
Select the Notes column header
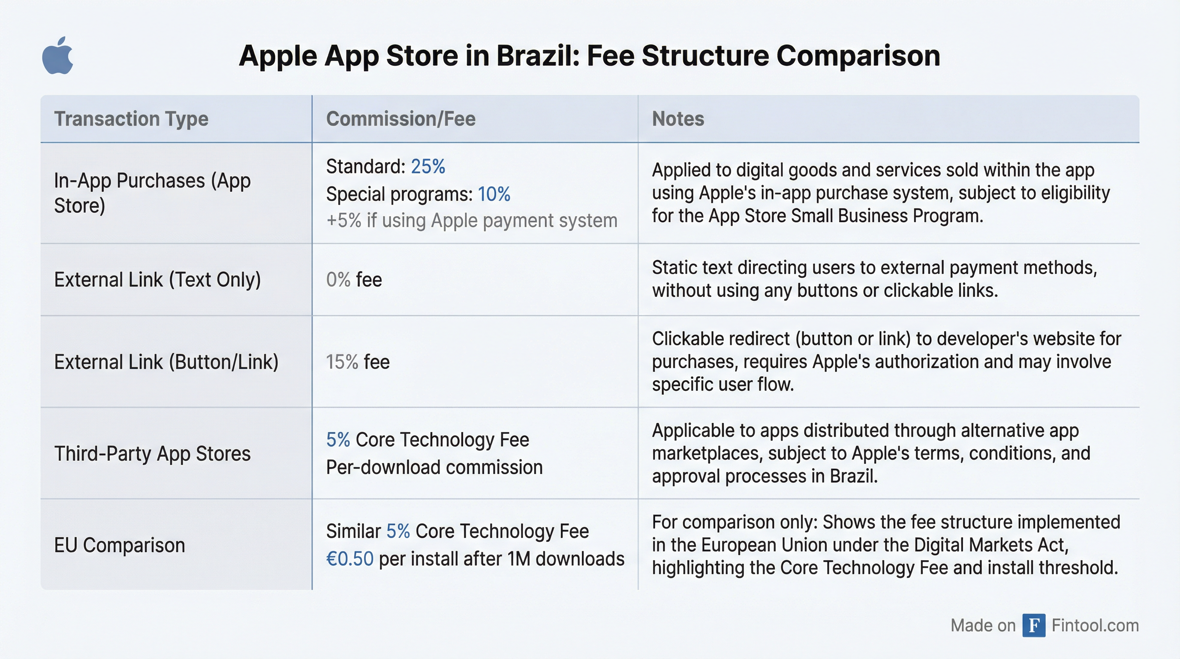click(677, 119)
